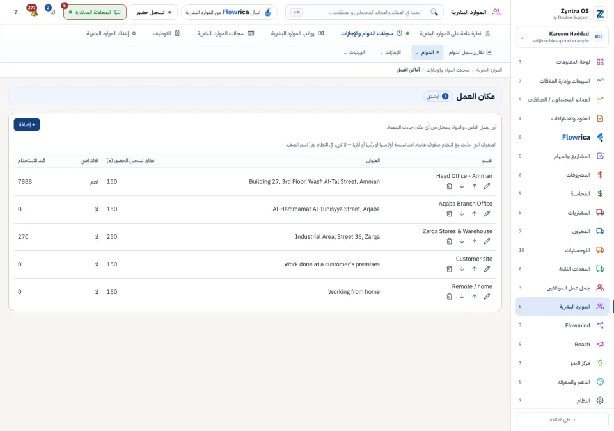Click the Zyntra OS logo
Screen dimensions: 614x431
(600, 13)
